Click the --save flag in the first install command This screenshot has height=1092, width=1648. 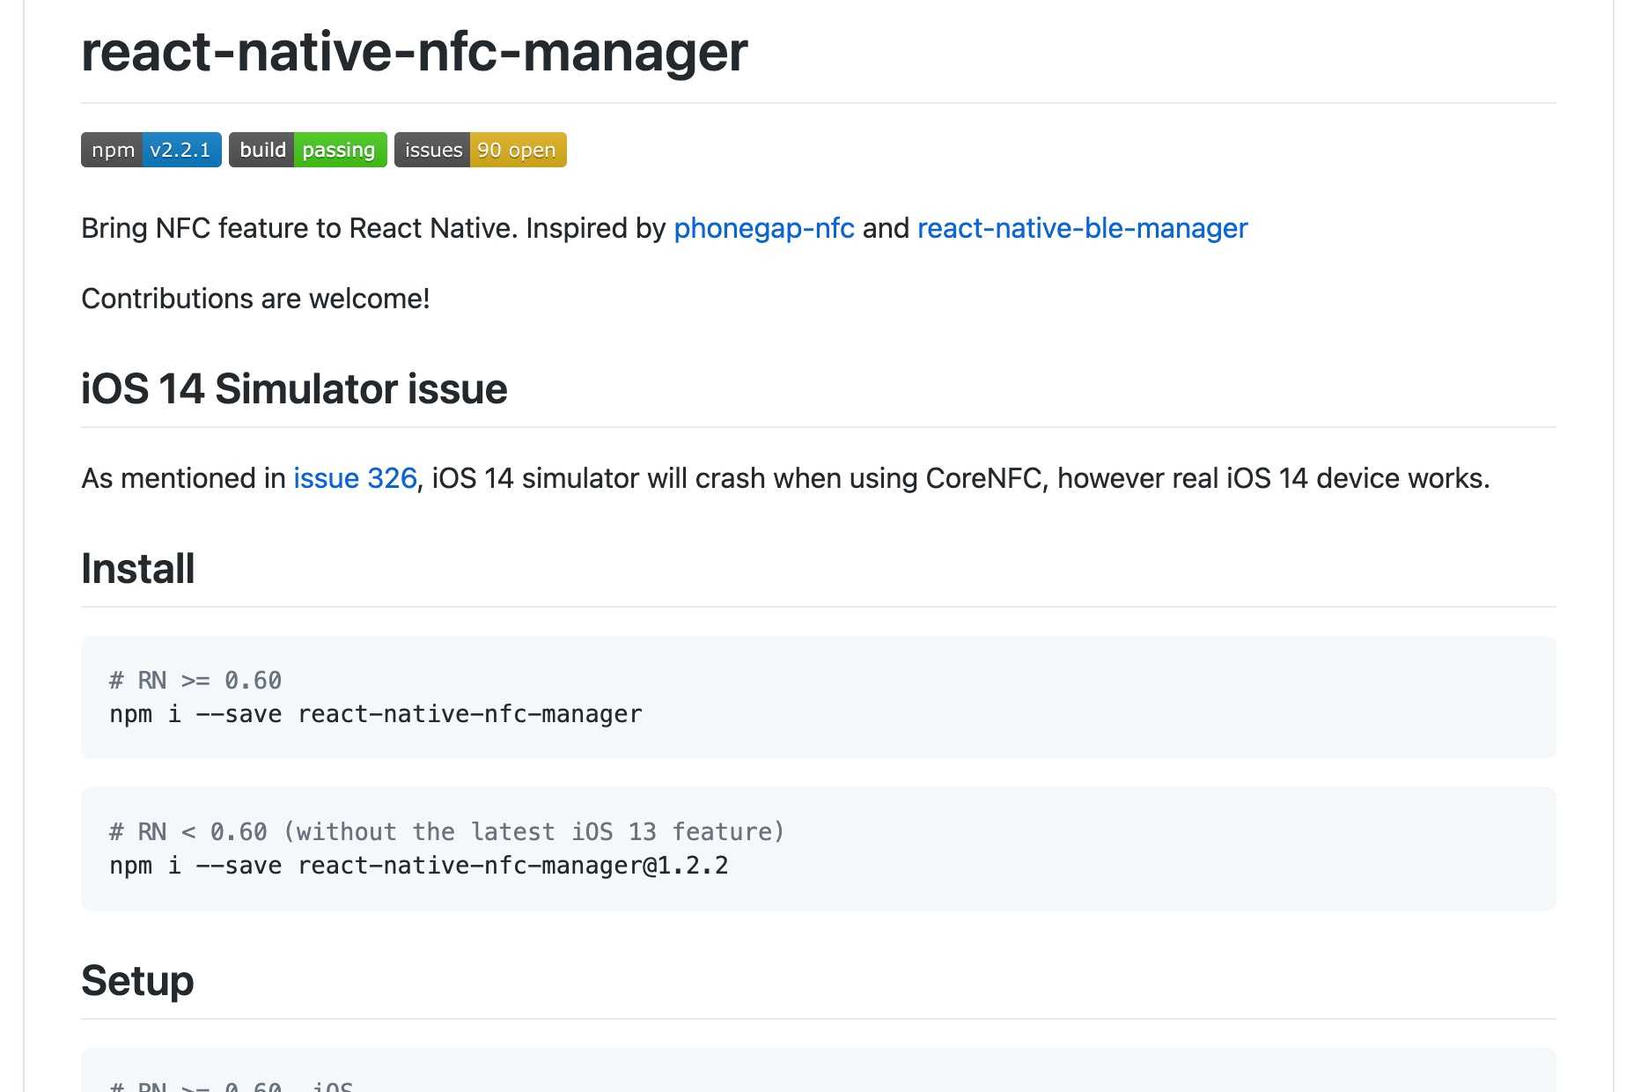[239, 714]
